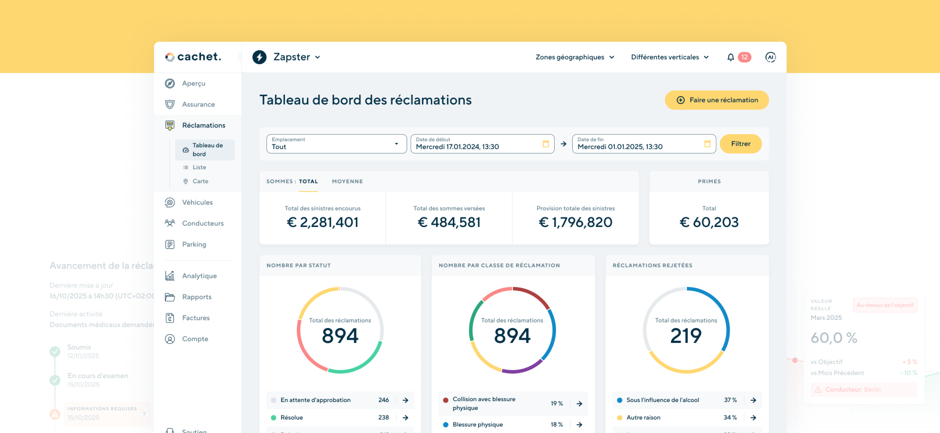Click the AI assistant icon in header
The height and width of the screenshot is (433, 940).
pyautogui.click(x=770, y=57)
